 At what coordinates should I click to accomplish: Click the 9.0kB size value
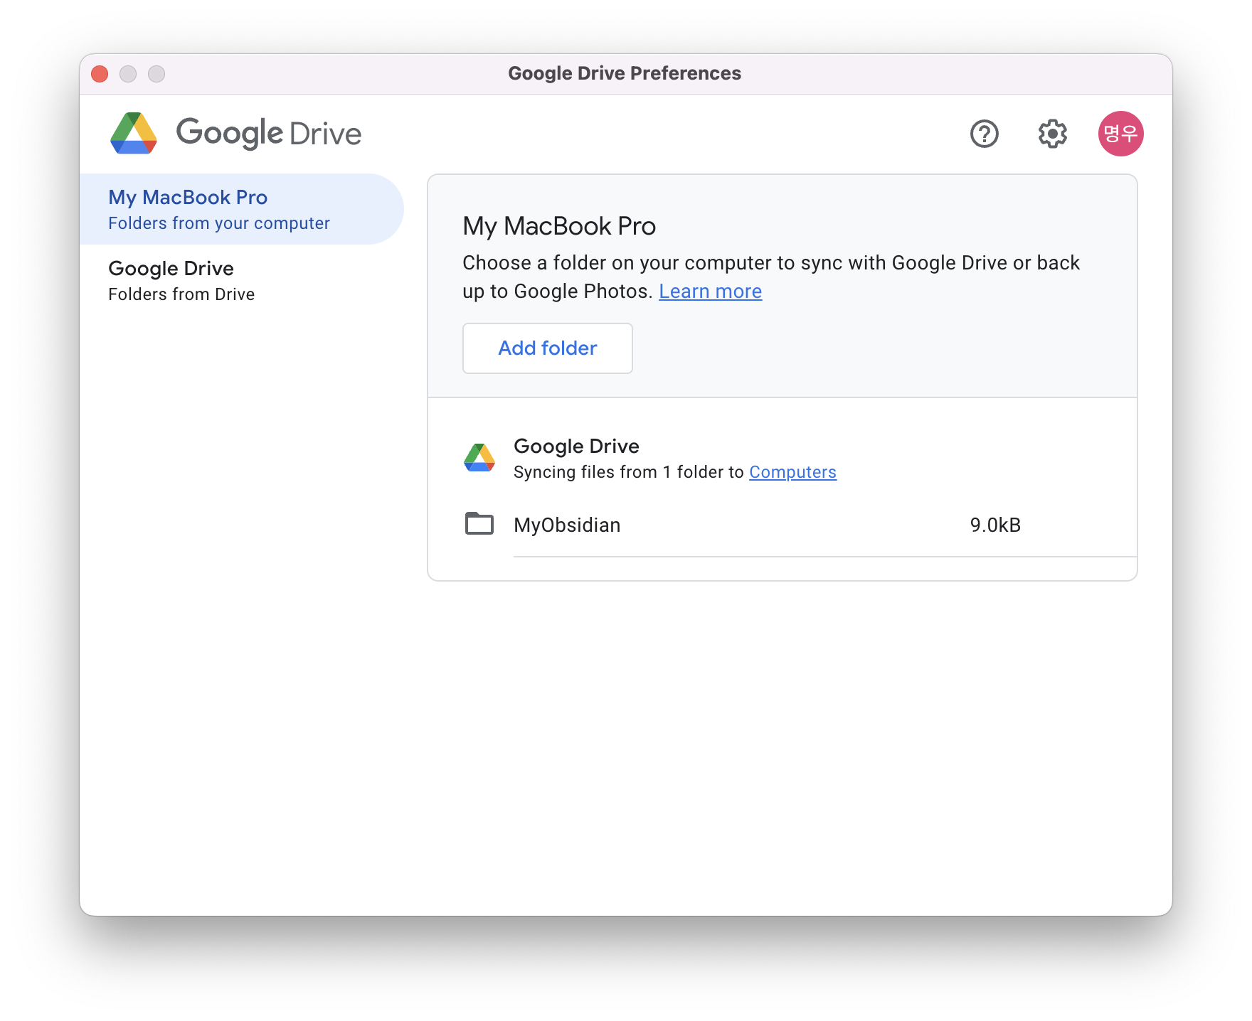tap(995, 525)
